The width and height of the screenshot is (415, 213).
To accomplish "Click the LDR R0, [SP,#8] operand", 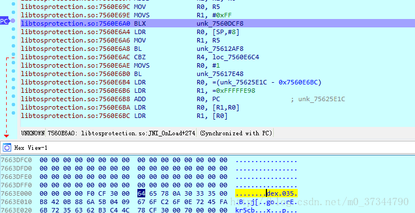I will (218, 32).
